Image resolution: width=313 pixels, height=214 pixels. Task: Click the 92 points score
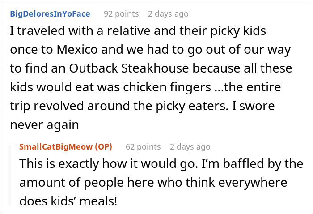click(121, 14)
